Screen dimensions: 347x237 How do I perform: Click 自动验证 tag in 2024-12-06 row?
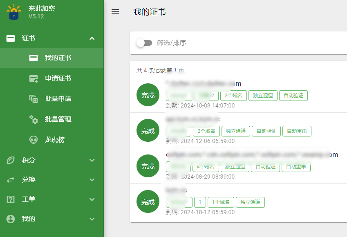(x=266, y=131)
